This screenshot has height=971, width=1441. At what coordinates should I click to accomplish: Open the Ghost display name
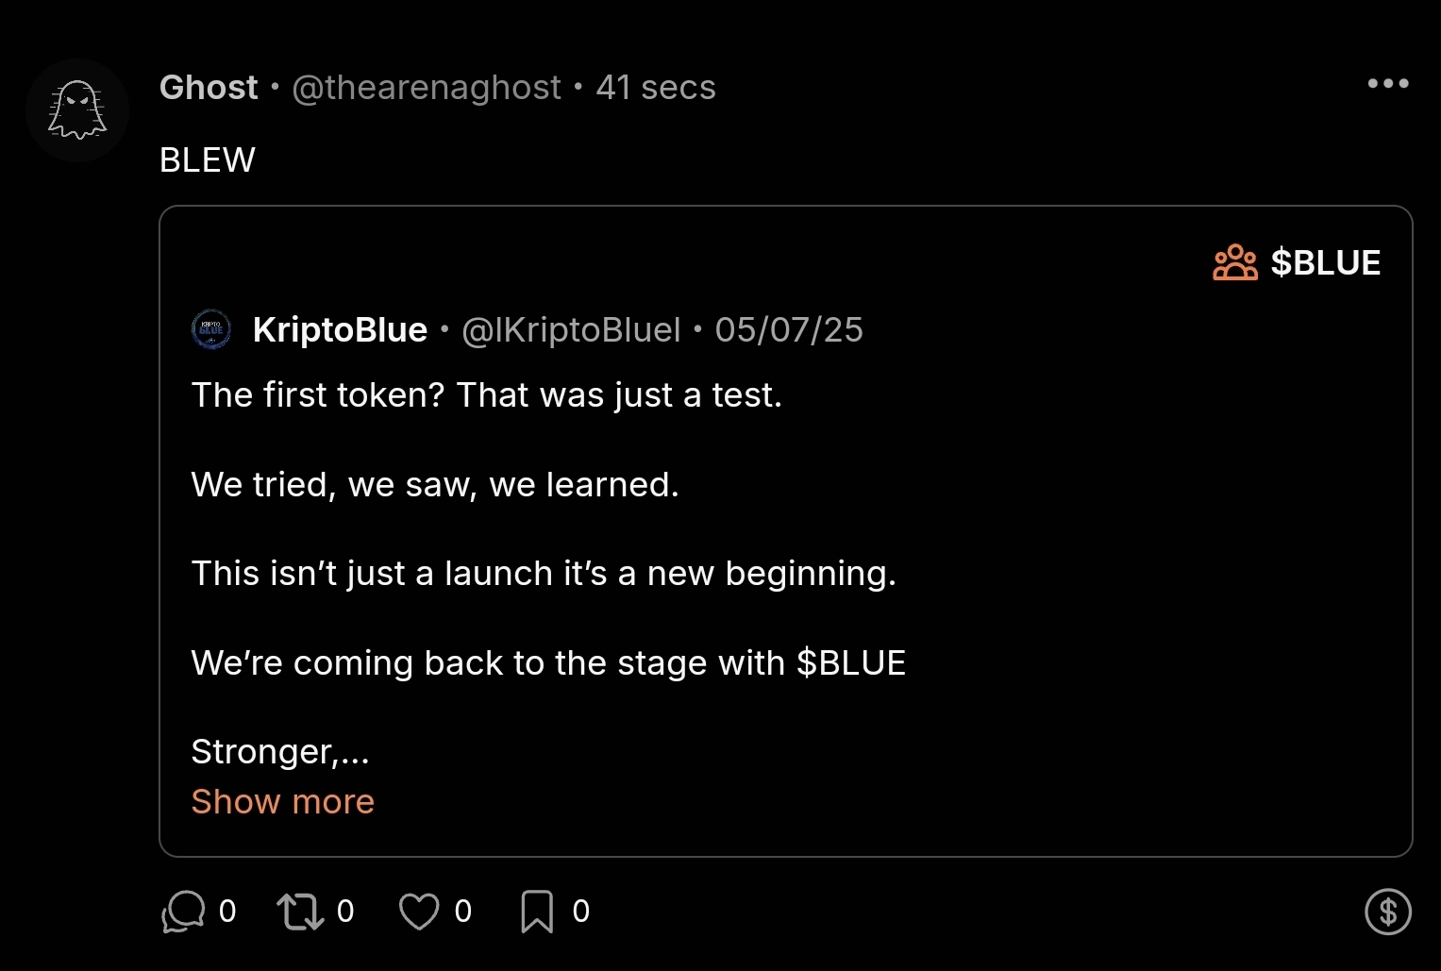(209, 88)
